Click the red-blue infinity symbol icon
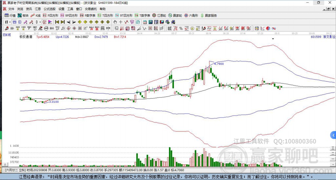This screenshot has width=336, height=180. click(274, 28)
